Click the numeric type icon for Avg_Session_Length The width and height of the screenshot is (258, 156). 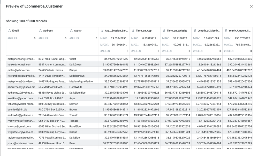(102, 31)
